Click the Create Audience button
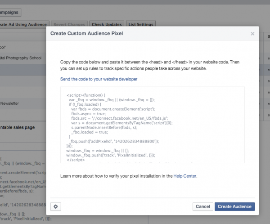Image resolution: width=270 pixels, height=224 pixels. pos(234,206)
